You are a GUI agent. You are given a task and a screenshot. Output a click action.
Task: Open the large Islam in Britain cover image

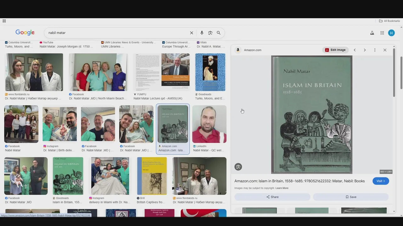312,115
